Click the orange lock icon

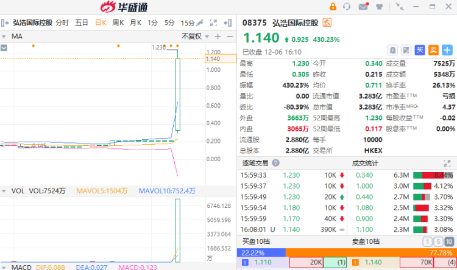(333, 7)
